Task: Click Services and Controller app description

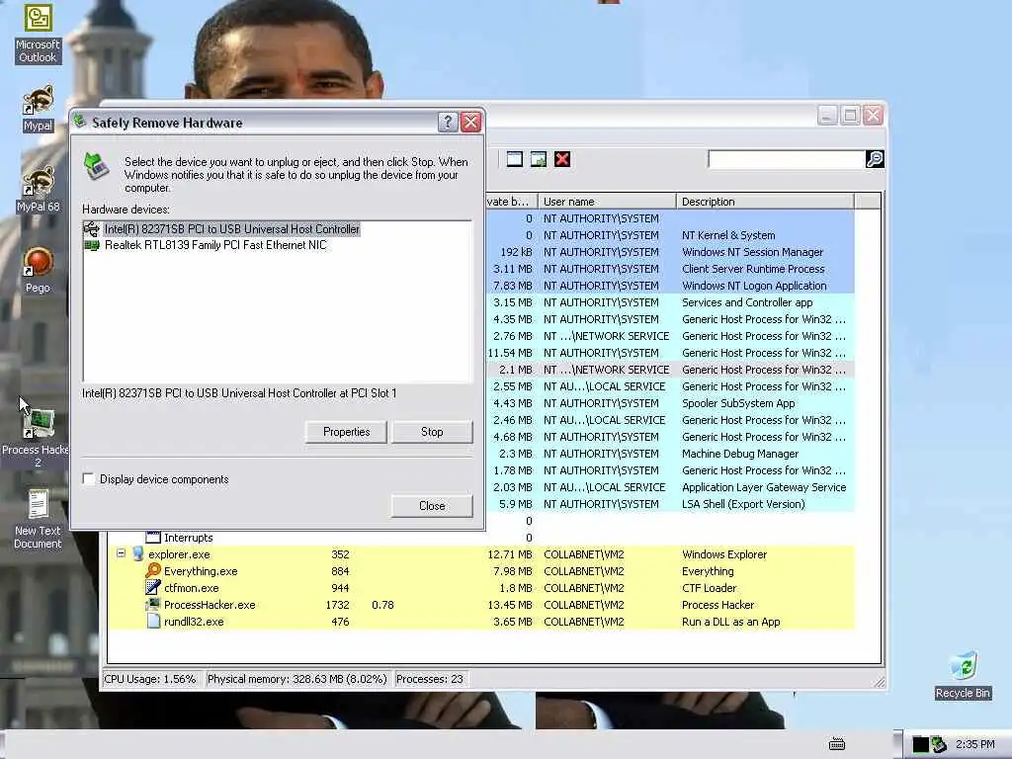Action: click(747, 302)
